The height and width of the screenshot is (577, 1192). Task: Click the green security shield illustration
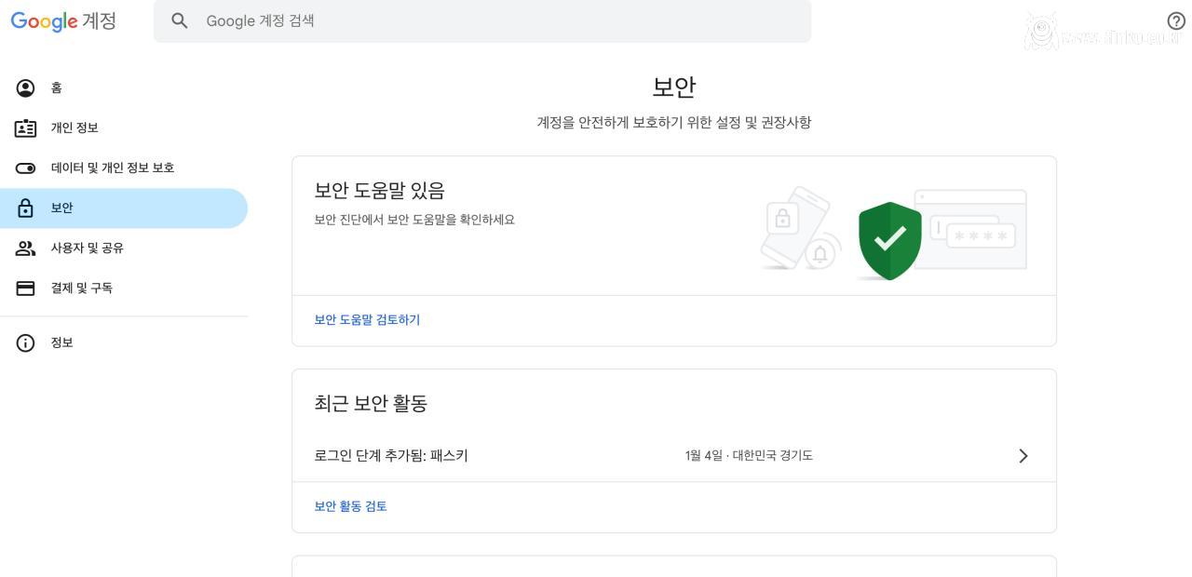(x=889, y=240)
